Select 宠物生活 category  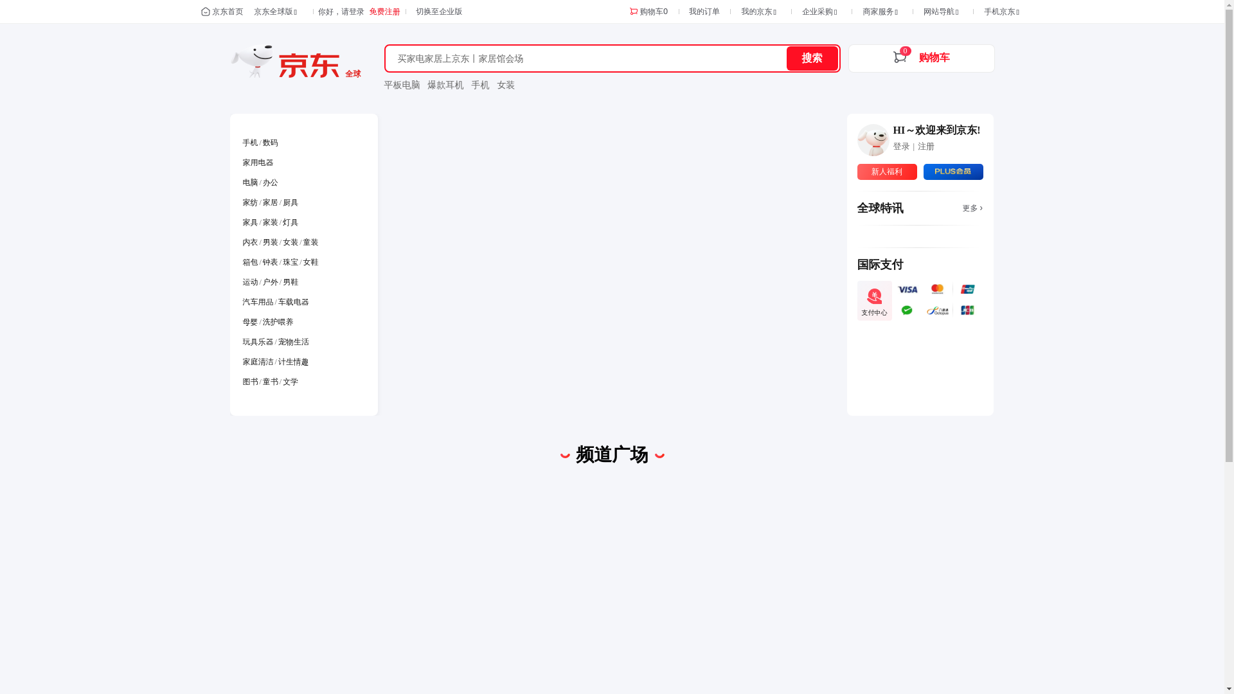point(293,342)
